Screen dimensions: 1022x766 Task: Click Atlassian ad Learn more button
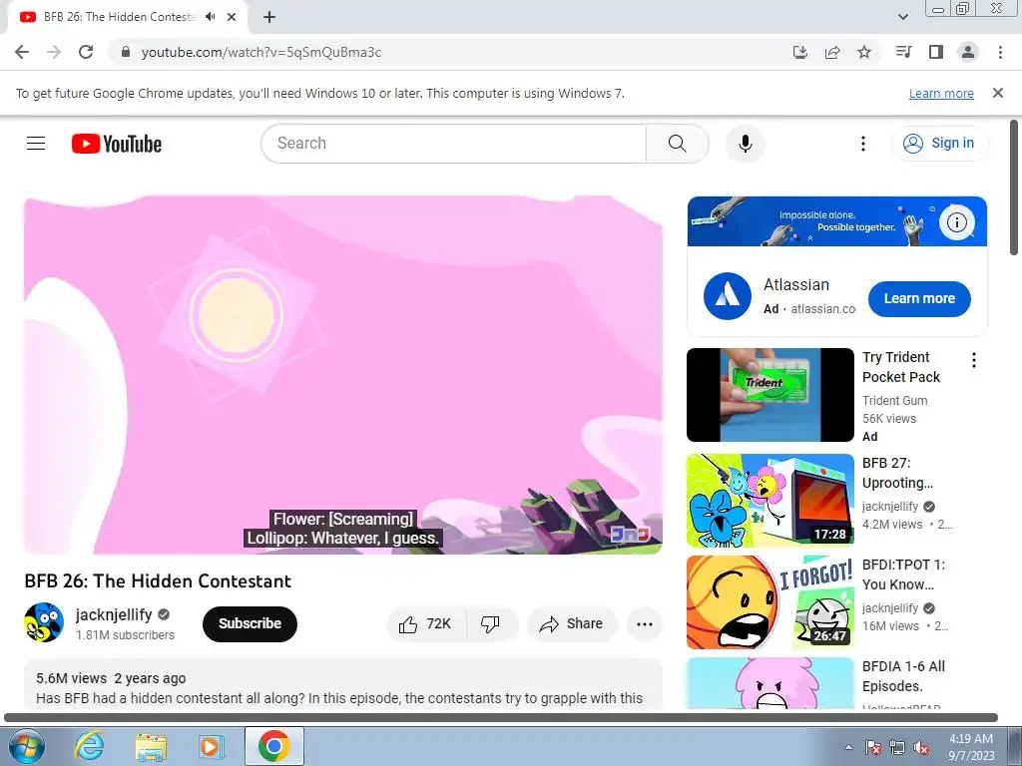919,299
